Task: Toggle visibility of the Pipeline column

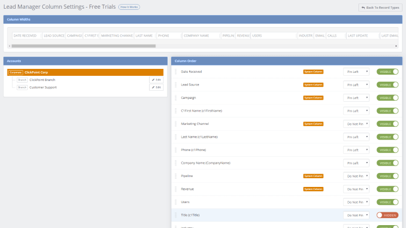Action: pyautogui.click(x=387, y=176)
